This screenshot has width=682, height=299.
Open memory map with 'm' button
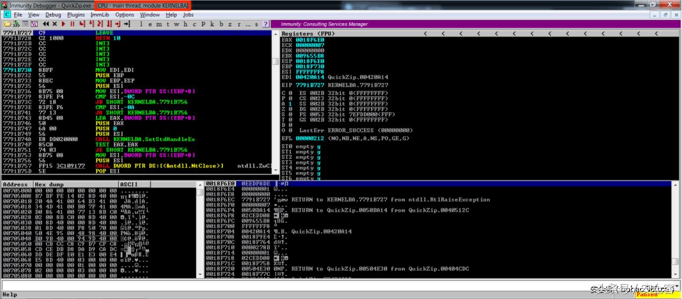click(x=158, y=24)
